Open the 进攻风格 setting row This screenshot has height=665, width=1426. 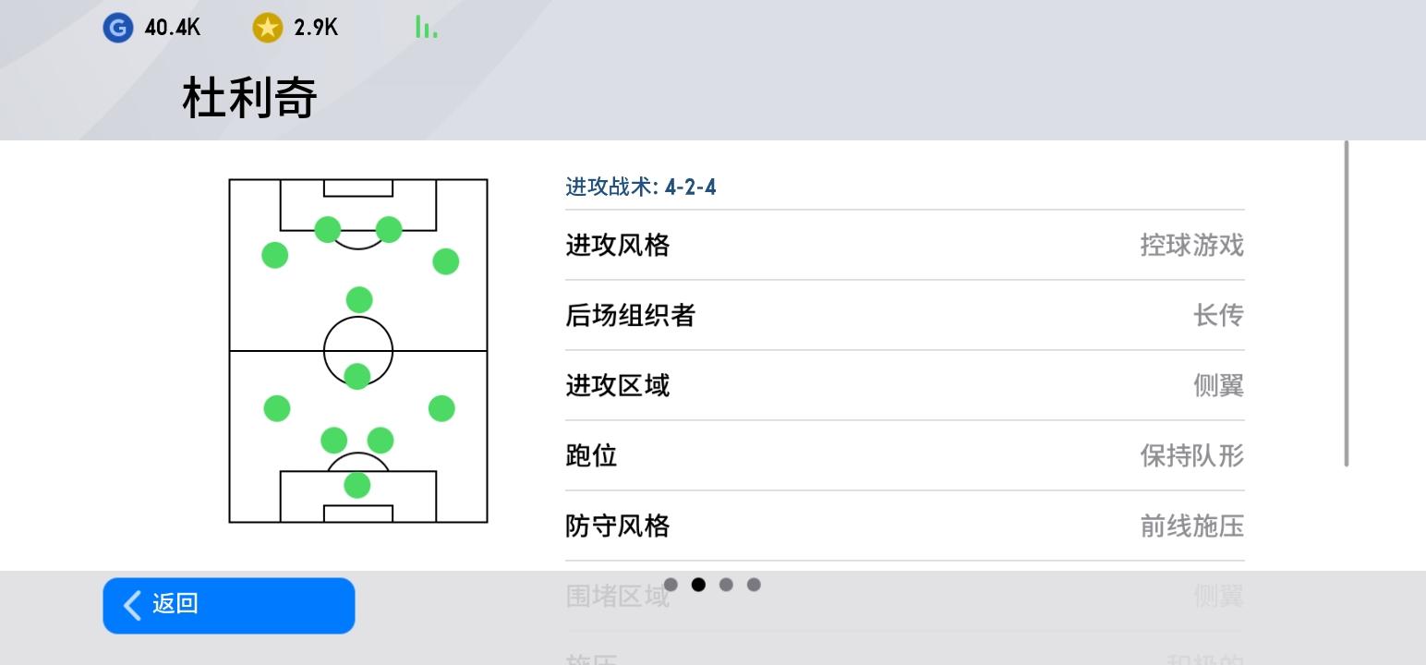click(x=904, y=246)
